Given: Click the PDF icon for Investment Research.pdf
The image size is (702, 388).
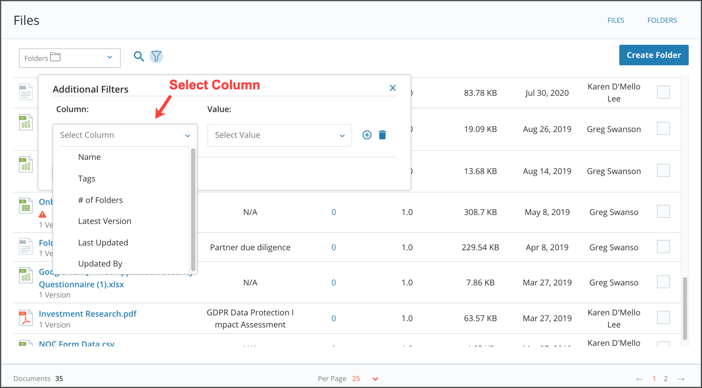Looking at the screenshot, I should coord(26,318).
